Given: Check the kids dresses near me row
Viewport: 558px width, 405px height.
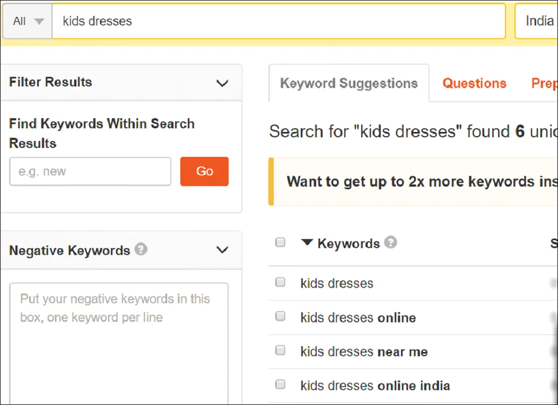Looking at the screenshot, I should point(280,350).
